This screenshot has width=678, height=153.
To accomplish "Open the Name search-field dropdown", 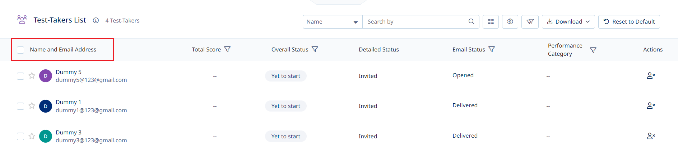I will [x=333, y=22].
